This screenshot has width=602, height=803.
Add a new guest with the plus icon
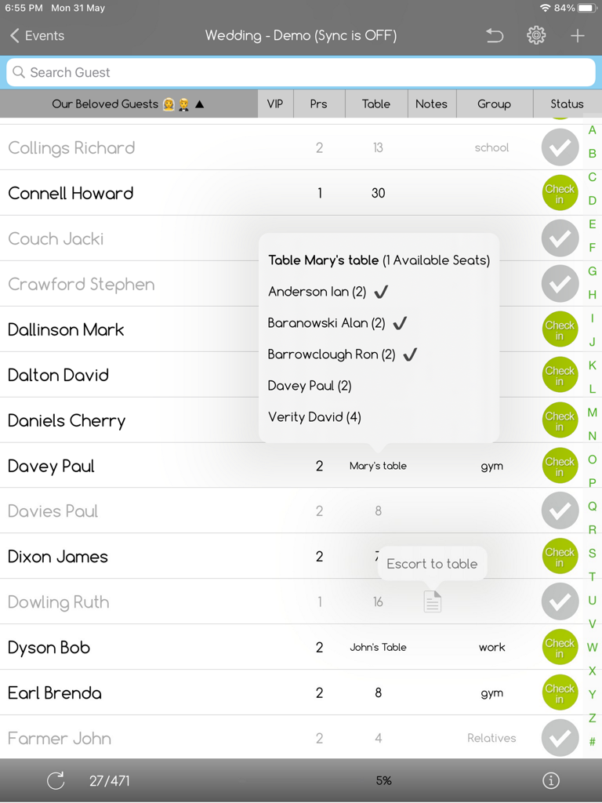(x=577, y=35)
